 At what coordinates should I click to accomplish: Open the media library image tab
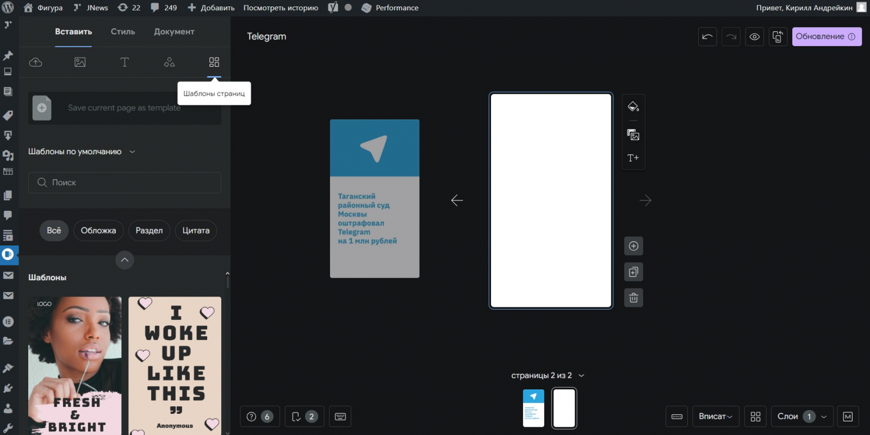coord(80,62)
